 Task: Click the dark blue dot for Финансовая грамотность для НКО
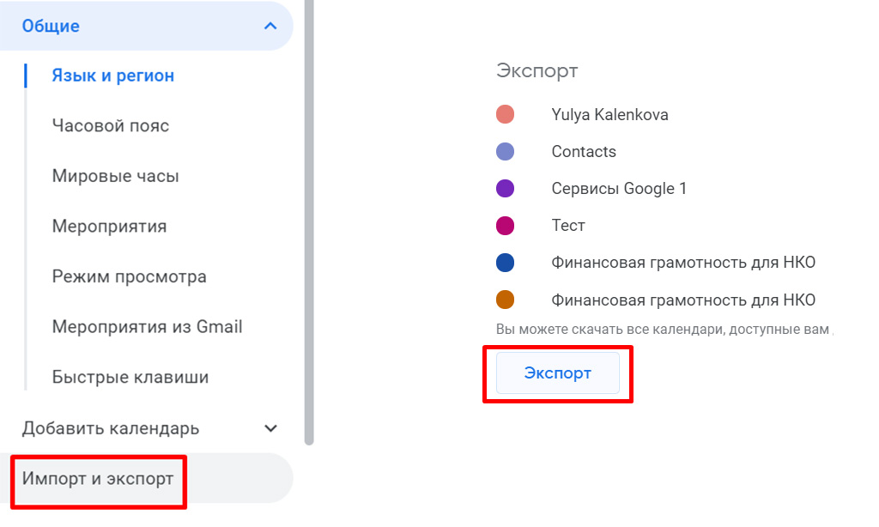pos(506,262)
